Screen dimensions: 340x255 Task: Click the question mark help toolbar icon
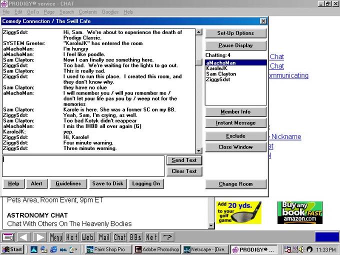pyautogui.click(x=167, y=237)
